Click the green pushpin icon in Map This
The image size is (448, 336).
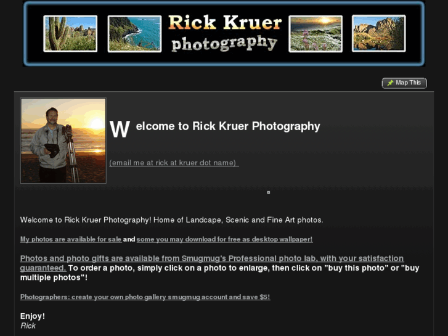click(x=390, y=83)
